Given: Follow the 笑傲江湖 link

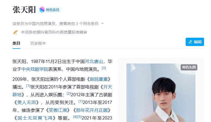Looking at the screenshot, I should (58, 110).
